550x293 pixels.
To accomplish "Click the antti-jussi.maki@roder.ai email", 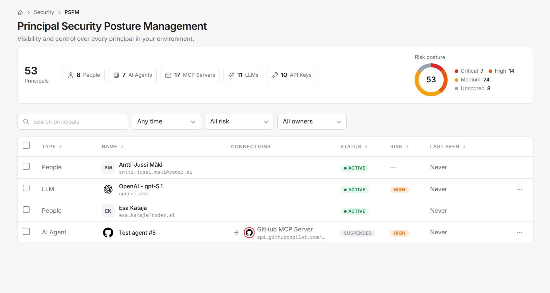I will pyautogui.click(x=156, y=172).
